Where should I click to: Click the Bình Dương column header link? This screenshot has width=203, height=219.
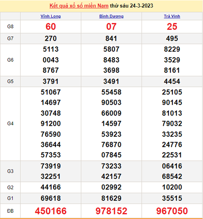[x=111, y=16]
